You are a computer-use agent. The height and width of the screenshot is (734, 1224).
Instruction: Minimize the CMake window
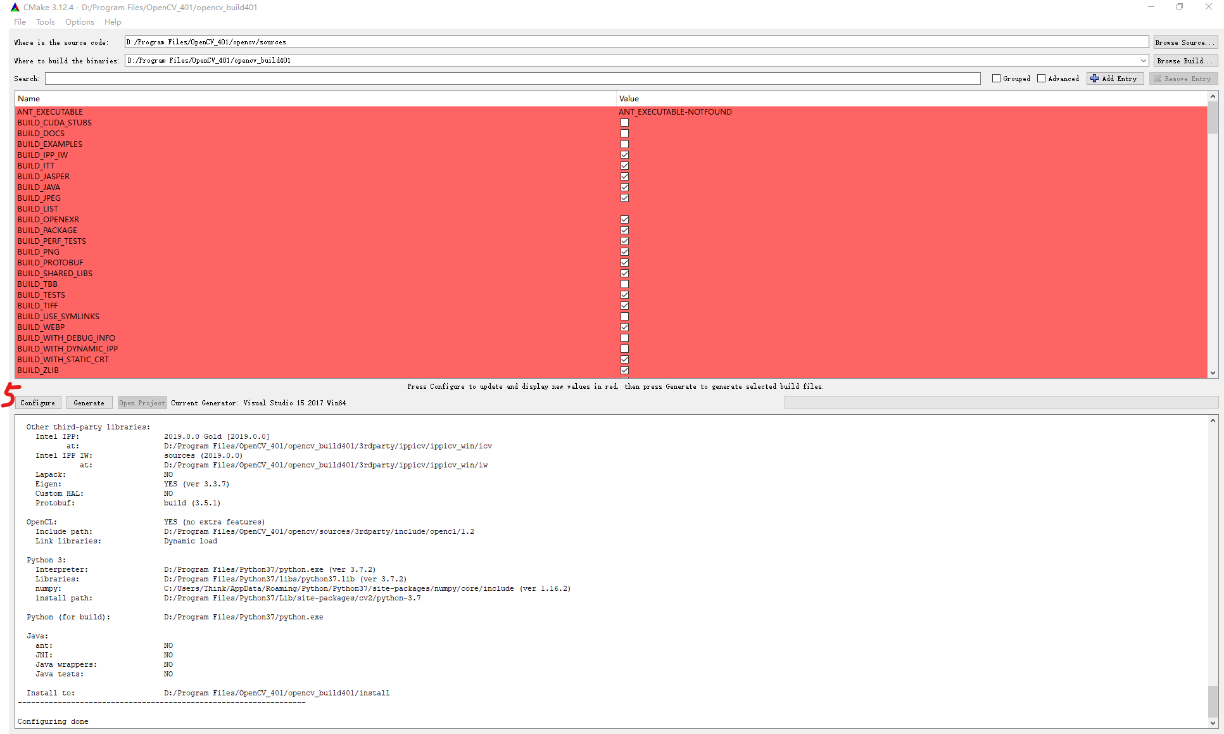(1151, 7)
